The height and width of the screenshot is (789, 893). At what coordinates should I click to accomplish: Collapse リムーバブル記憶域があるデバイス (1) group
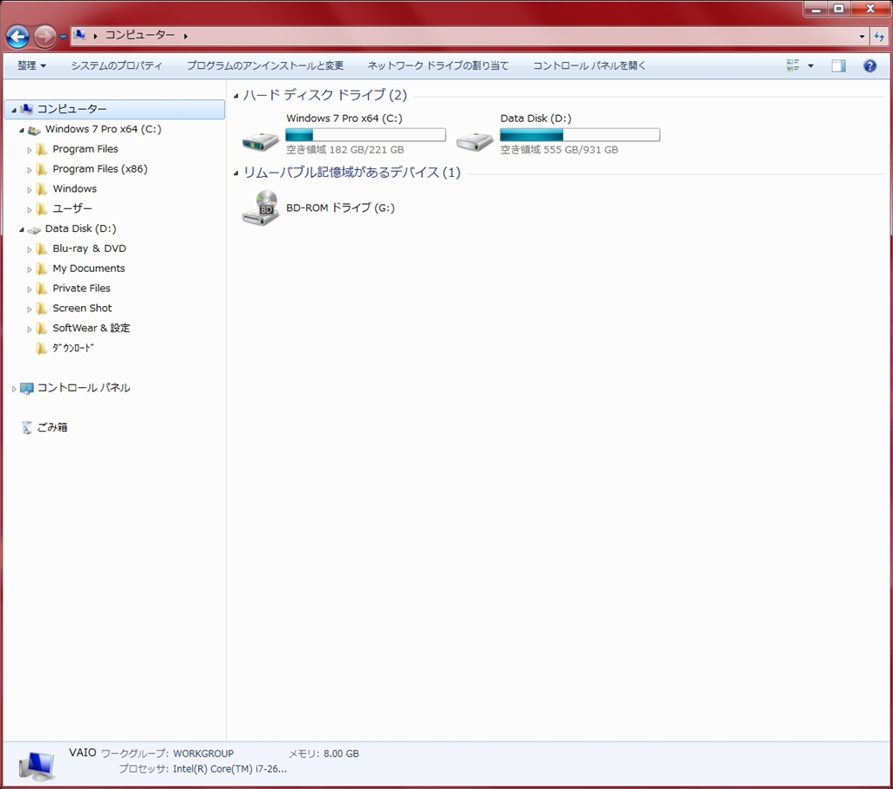pyautogui.click(x=235, y=173)
